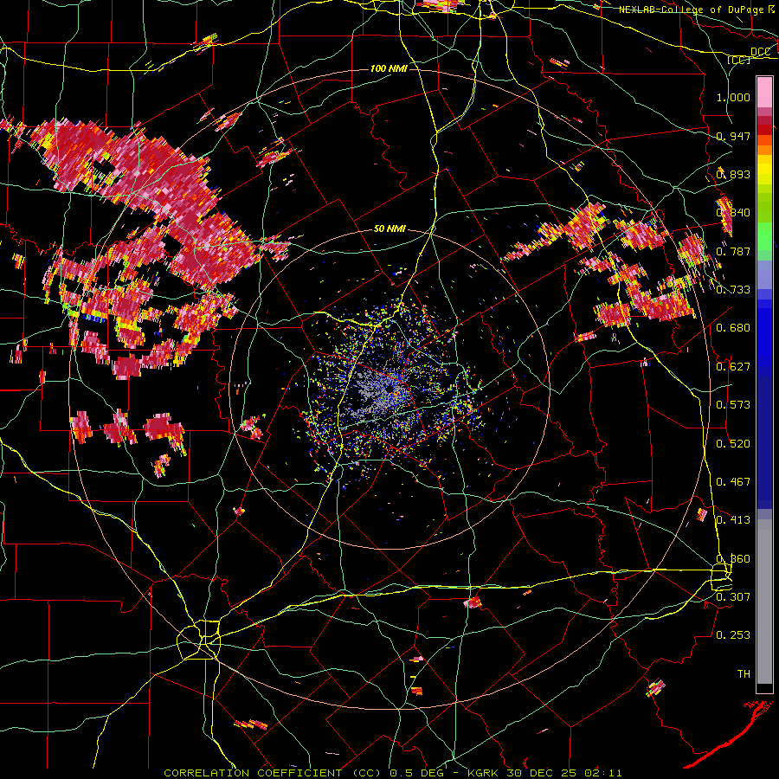Click the TH label on the color scale
The width and height of the screenshot is (779, 779).
click(744, 673)
